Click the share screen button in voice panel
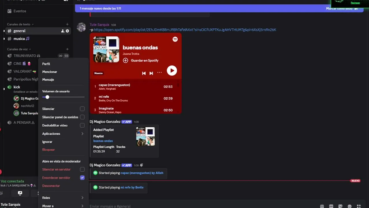369x208 pixels. (x=20, y=193)
